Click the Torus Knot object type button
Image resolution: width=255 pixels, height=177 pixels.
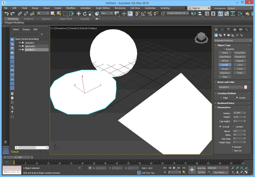click(x=239, y=53)
